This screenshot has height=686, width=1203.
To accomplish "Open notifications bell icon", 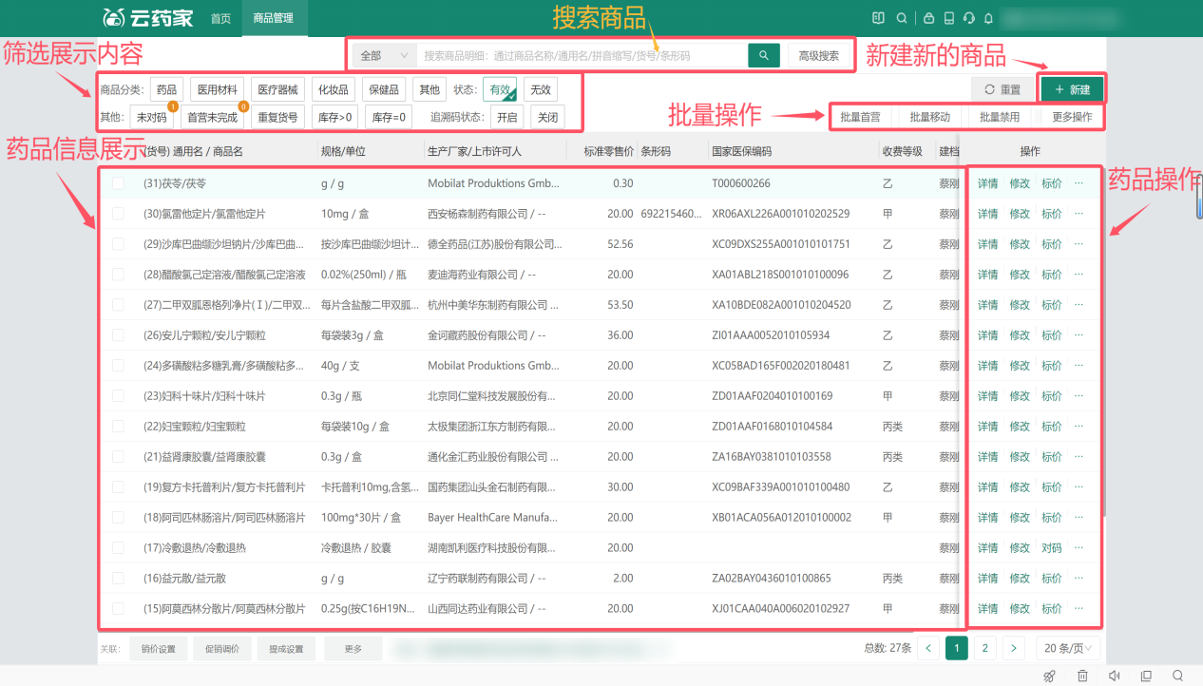I will pos(989,18).
